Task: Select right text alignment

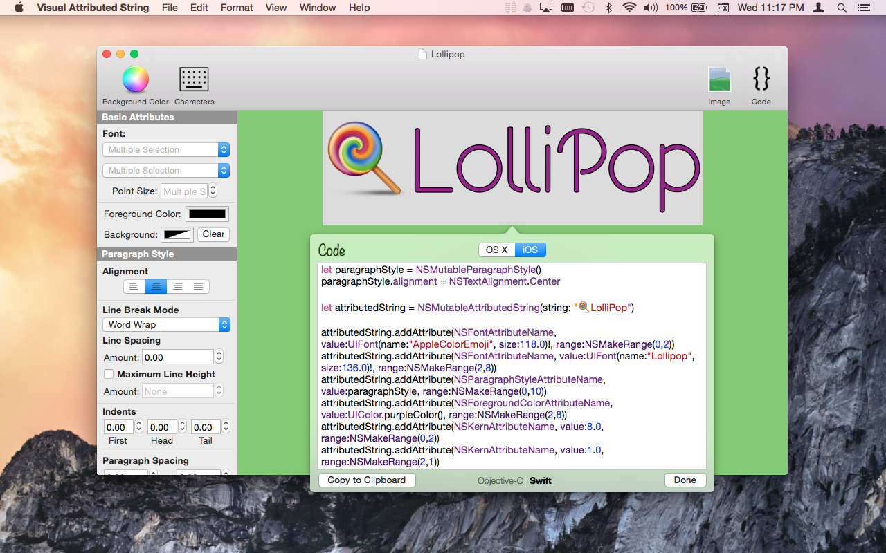Action: [x=177, y=286]
